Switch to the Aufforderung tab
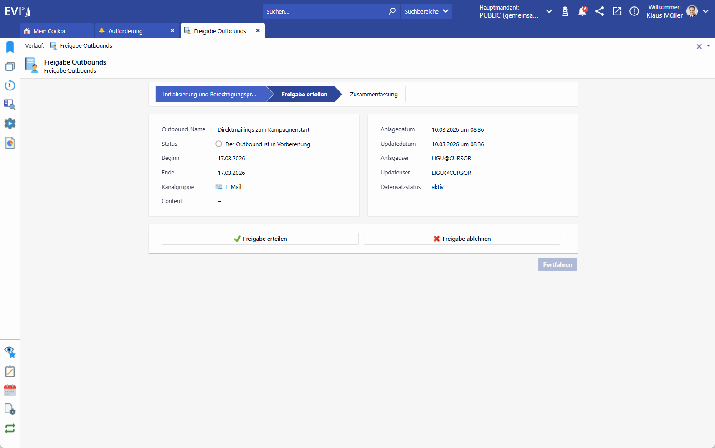The height and width of the screenshot is (448, 715). [x=126, y=31]
